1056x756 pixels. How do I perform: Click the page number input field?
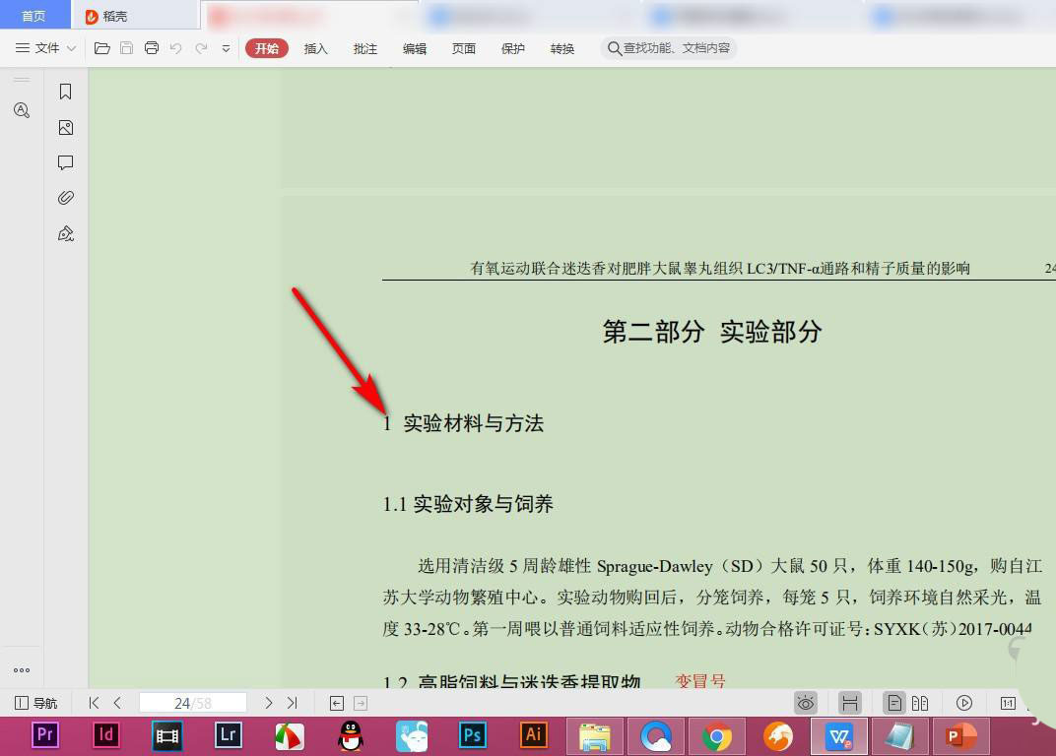tap(192, 703)
